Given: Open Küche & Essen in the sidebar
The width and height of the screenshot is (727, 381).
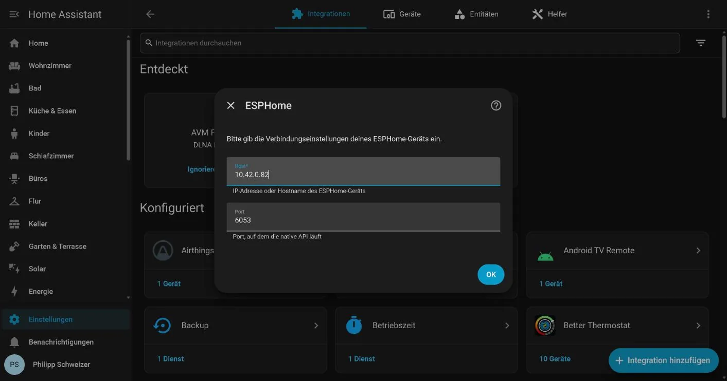Looking at the screenshot, I should click(x=65, y=111).
